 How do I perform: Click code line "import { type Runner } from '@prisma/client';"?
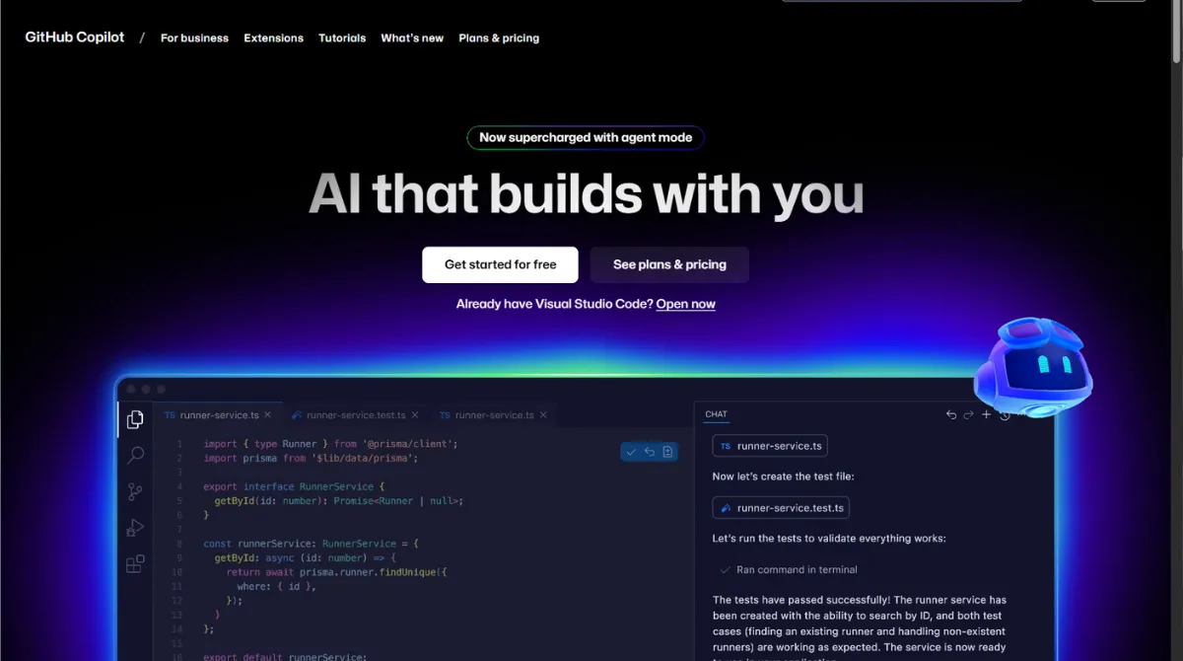pyautogui.click(x=331, y=444)
